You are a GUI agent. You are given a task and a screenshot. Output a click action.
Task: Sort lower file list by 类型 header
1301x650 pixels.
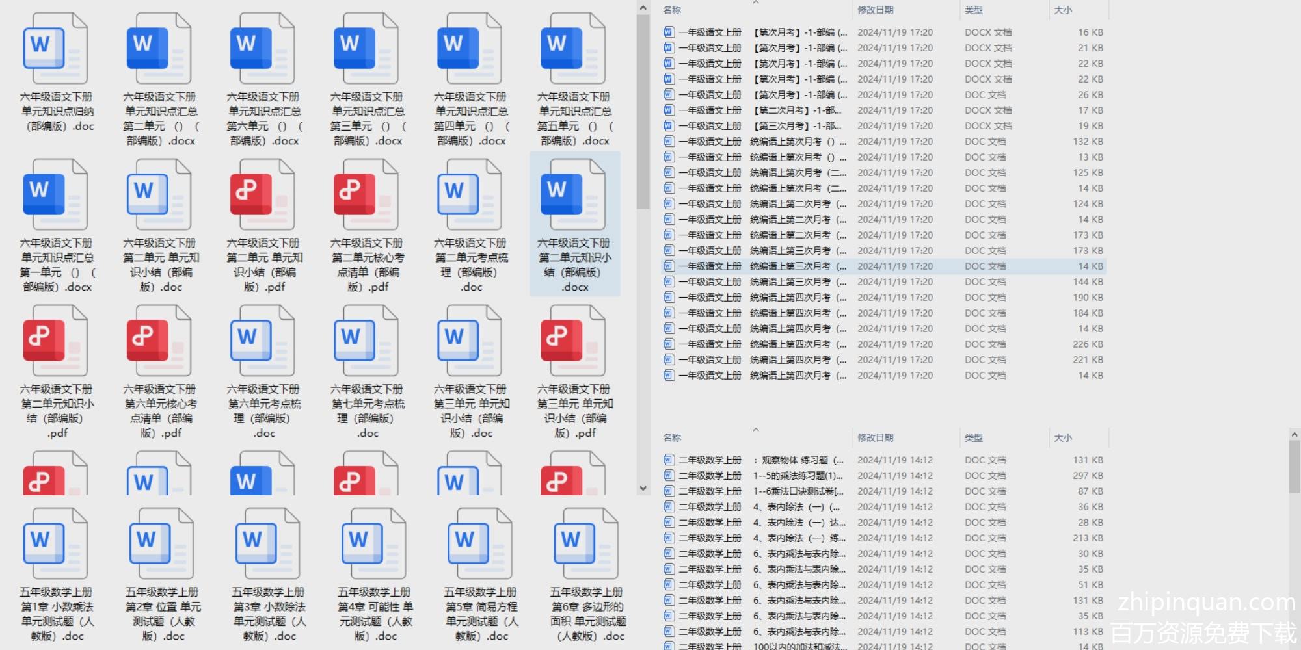pos(973,438)
